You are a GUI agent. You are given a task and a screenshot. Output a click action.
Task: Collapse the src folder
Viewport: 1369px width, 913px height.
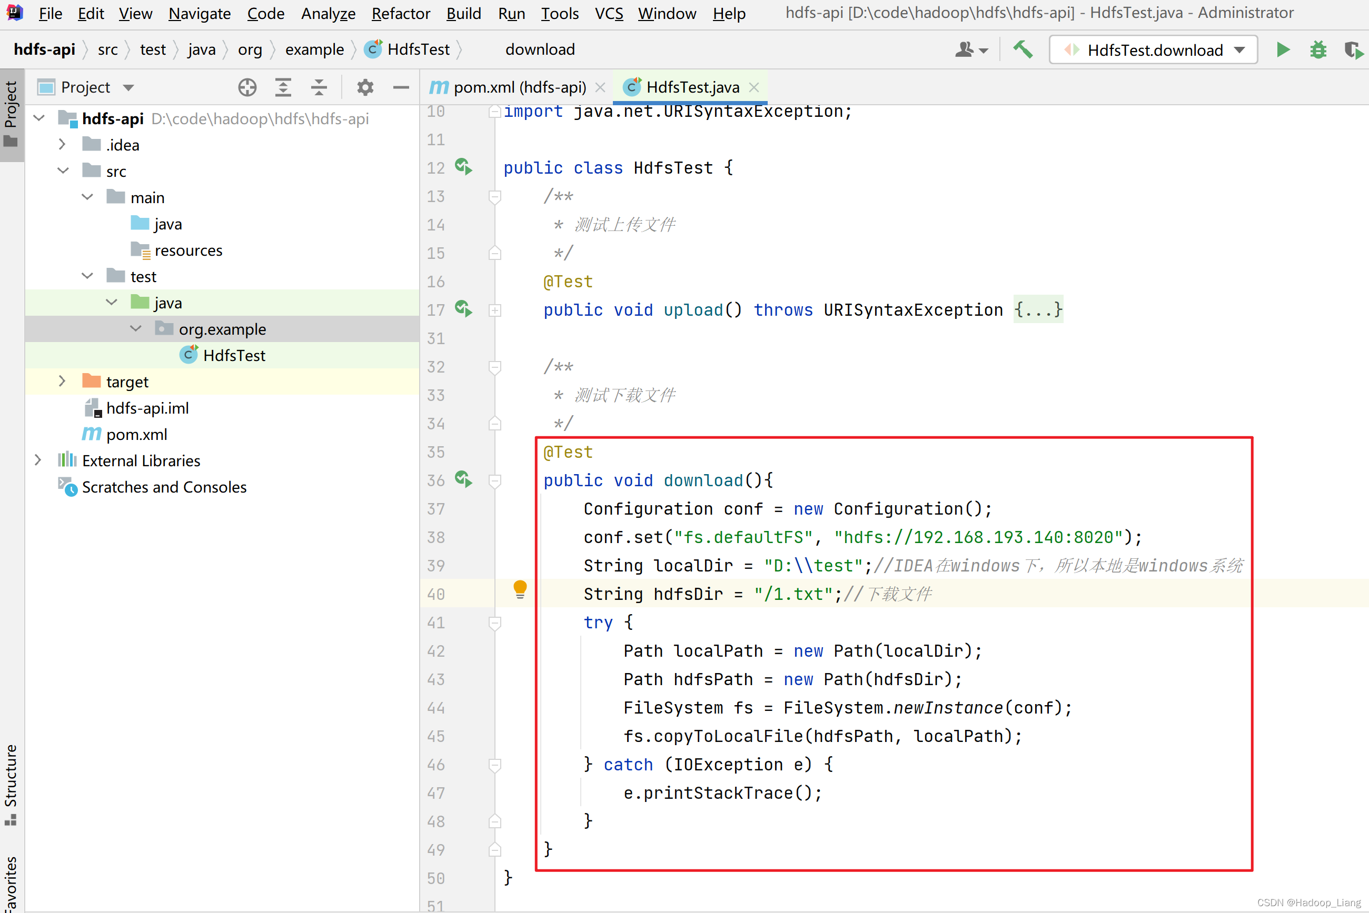tap(64, 170)
